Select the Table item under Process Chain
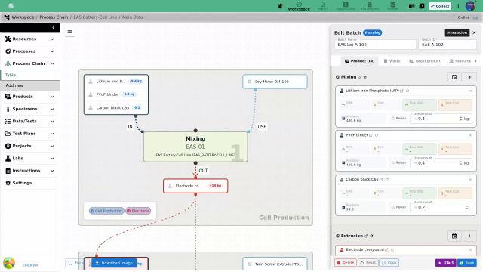This screenshot has height=272, width=483. (x=30, y=75)
